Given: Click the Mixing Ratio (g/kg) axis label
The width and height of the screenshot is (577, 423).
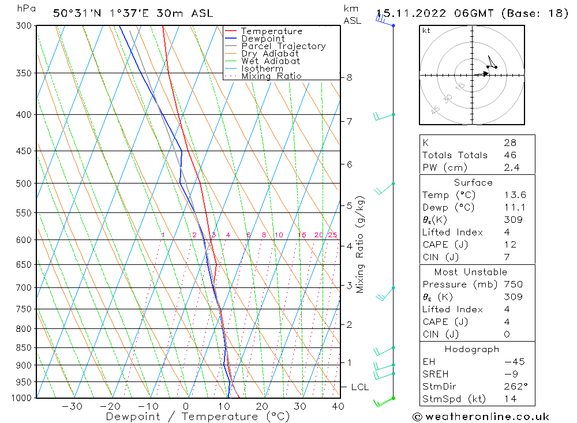Looking at the screenshot, I should [x=360, y=245].
